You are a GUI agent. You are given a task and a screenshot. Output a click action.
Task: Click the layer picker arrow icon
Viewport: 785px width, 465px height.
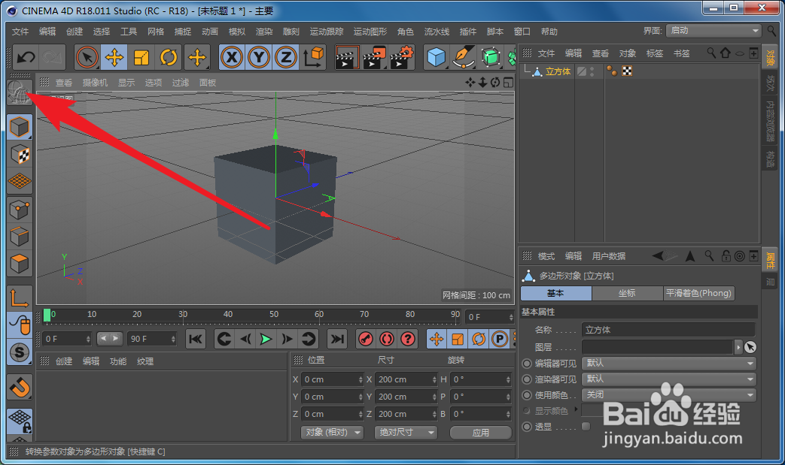[750, 347]
